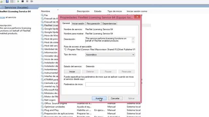This screenshot has height=117, width=209.
Task: Restart the service with the restart toolbar icon
Action: 32,1
